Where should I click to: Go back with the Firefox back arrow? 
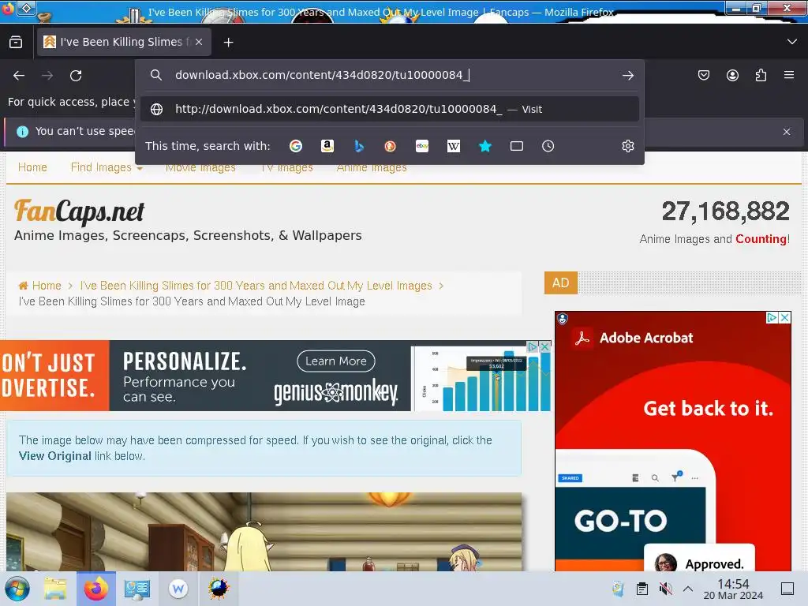coord(19,76)
